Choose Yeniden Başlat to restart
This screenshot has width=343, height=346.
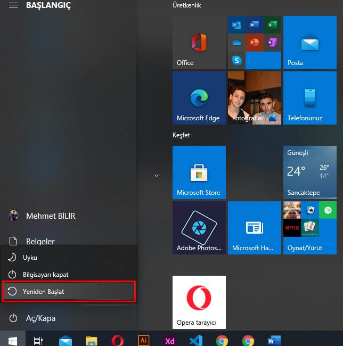[x=68, y=292]
